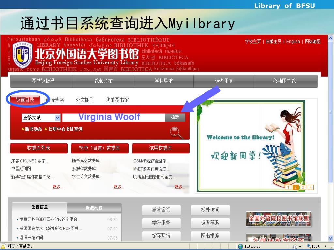
Task: Select banner slide 2 indicator
Action: [296, 187]
